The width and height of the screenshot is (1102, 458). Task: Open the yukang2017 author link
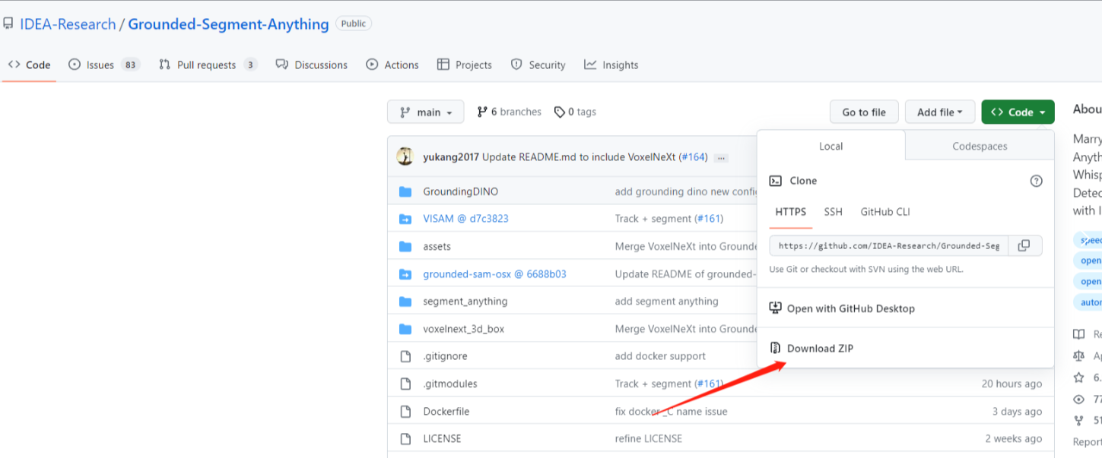click(451, 157)
